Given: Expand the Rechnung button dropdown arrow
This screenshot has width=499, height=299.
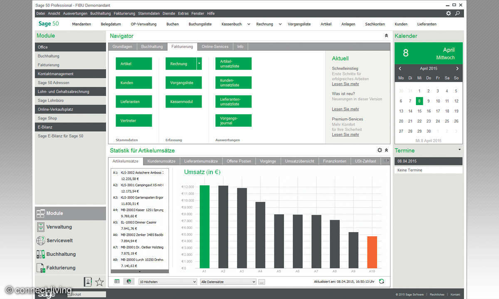Looking at the screenshot, I should click(x=199, y=64).
